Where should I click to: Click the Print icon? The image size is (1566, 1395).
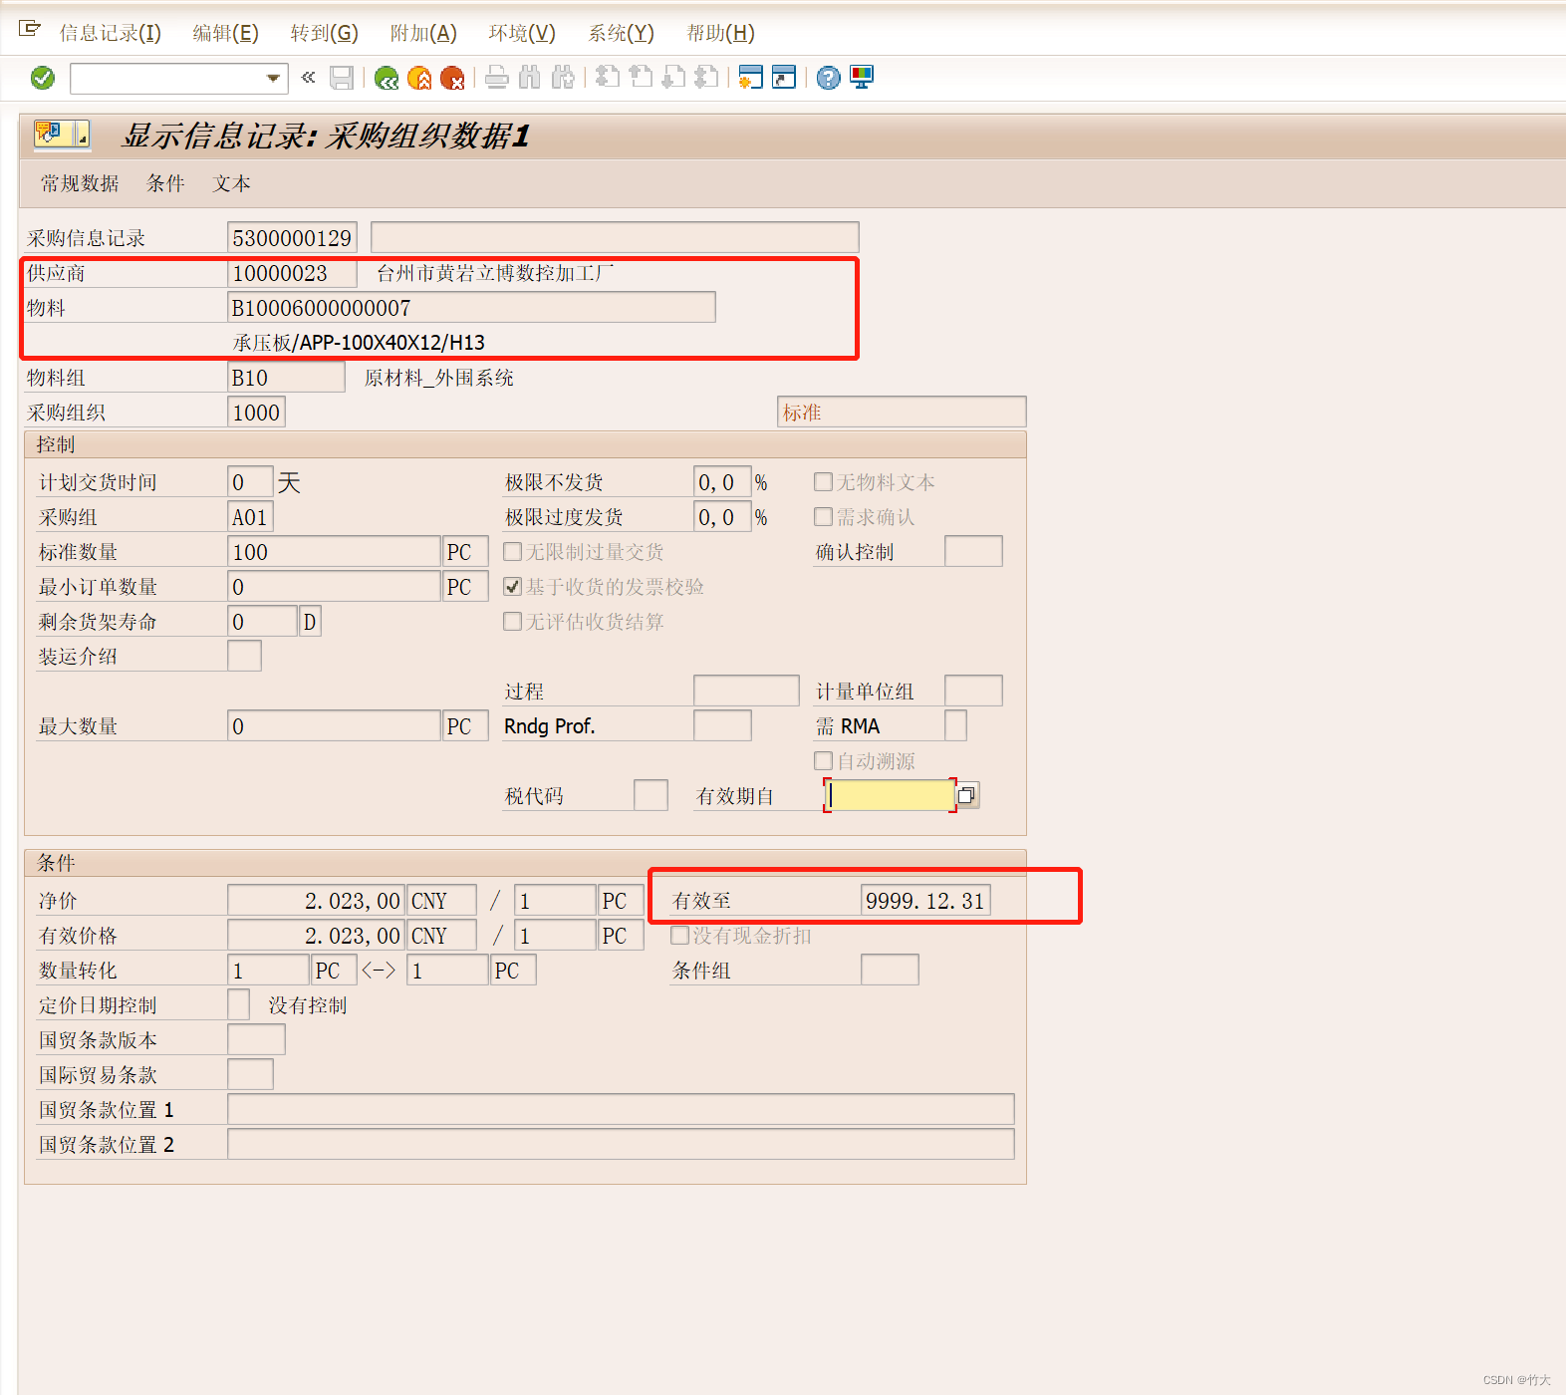(497, 78)
